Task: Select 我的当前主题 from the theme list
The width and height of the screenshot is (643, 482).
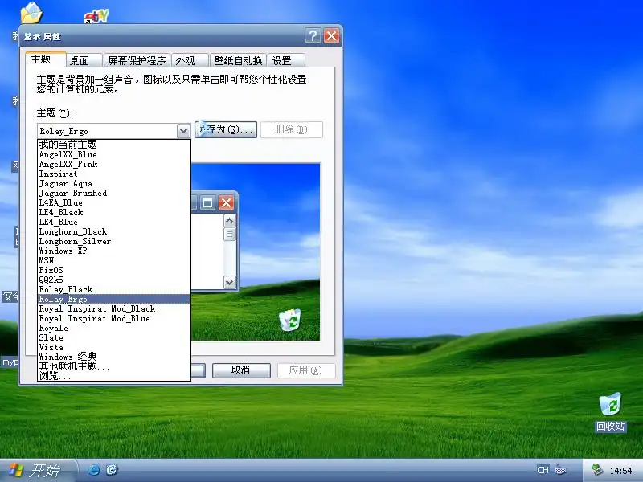Action: point(114,145)
